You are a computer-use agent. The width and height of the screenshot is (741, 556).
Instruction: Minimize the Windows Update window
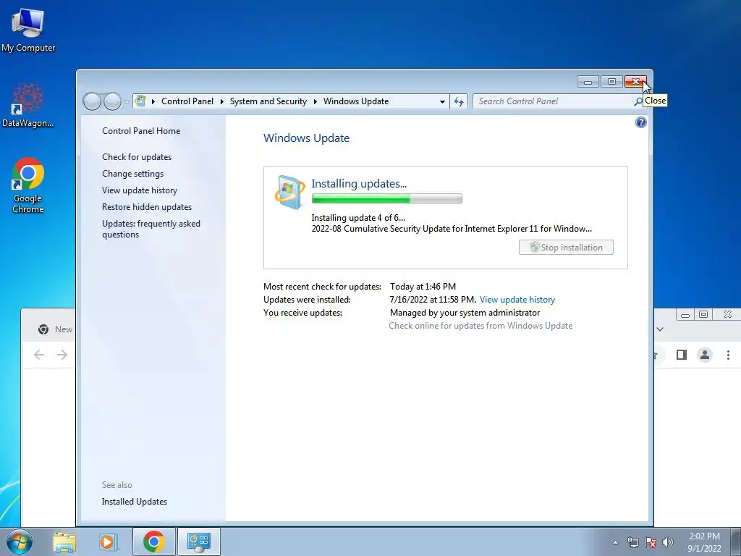pos(588,82)
